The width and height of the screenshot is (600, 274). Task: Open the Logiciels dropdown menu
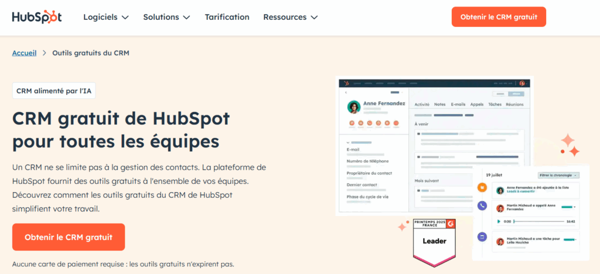106,17
